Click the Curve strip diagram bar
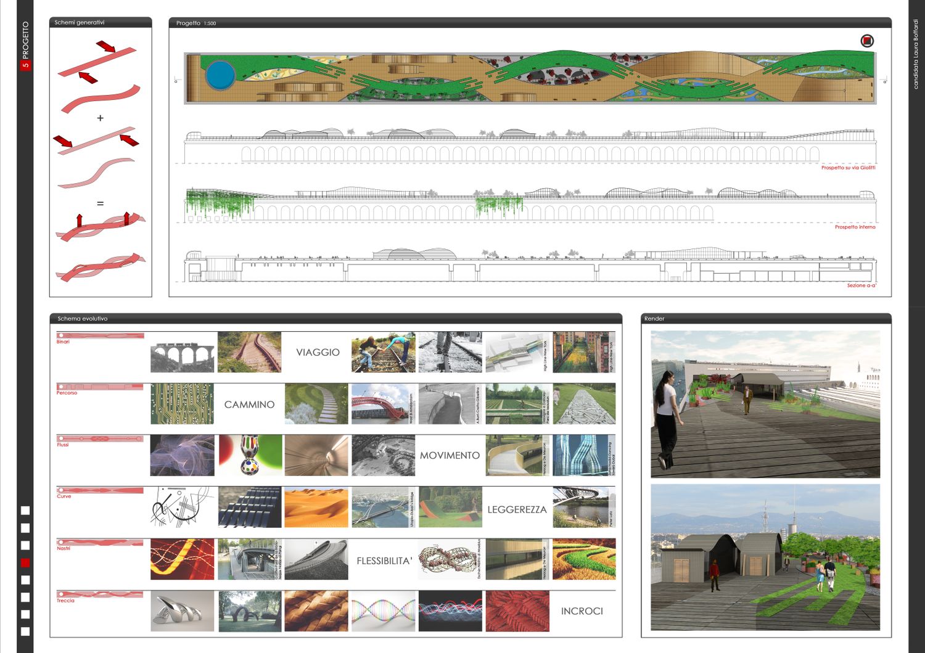 coord(100,490)
